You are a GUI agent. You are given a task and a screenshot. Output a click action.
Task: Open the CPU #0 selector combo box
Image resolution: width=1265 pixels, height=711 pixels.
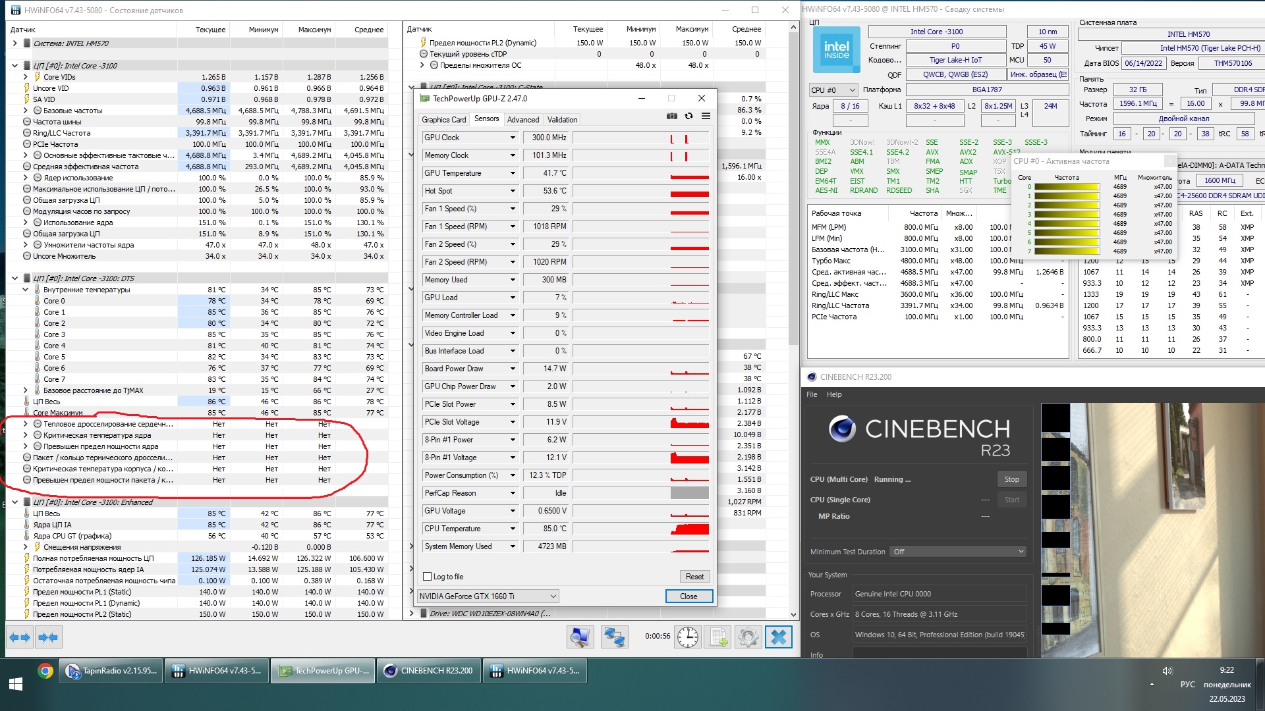pos(833,90)
